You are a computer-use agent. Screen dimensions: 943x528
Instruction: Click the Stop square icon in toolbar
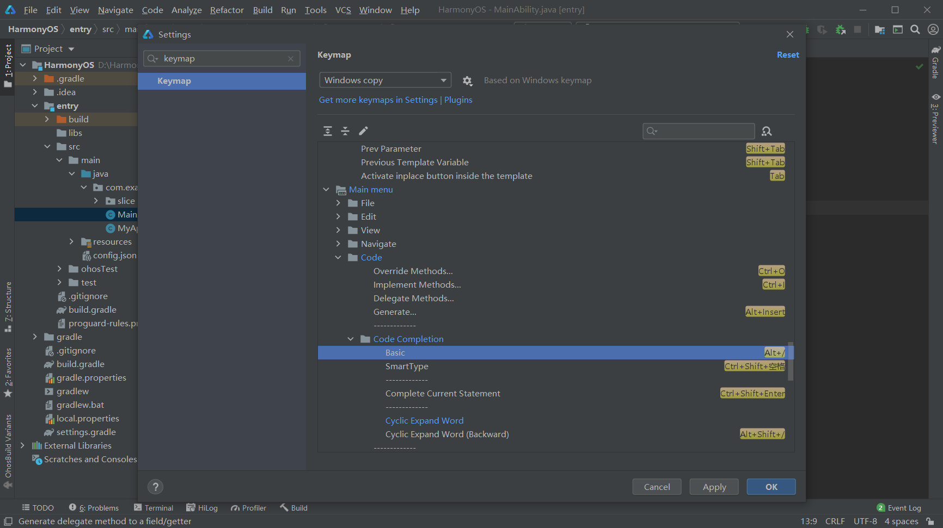858,29
